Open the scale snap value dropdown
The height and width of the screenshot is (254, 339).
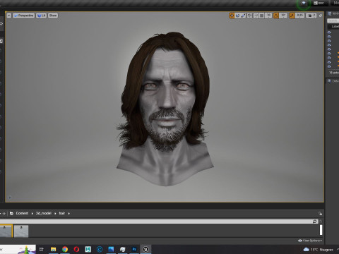[x=299, y=16]
